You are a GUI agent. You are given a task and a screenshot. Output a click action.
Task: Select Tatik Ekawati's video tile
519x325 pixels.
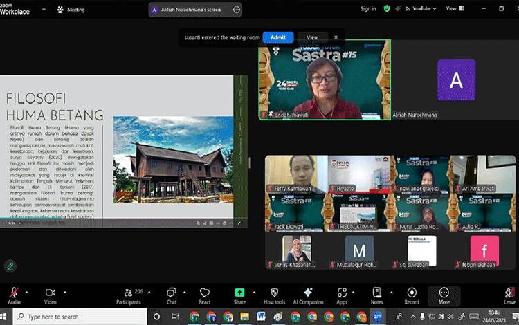[296, 212]
